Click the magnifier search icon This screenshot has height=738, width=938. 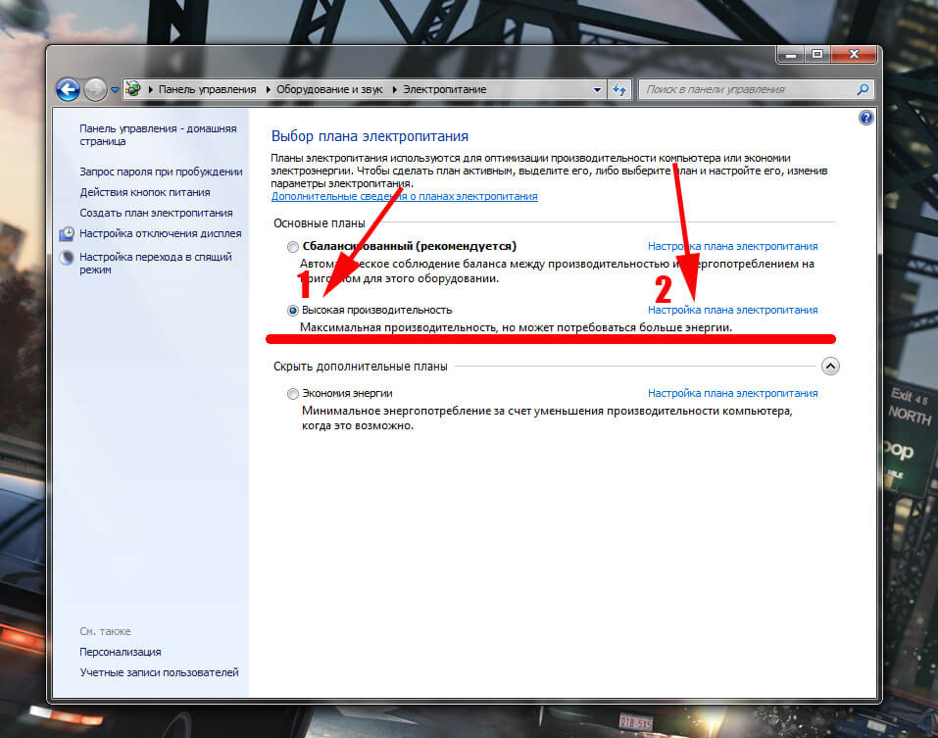863,90
